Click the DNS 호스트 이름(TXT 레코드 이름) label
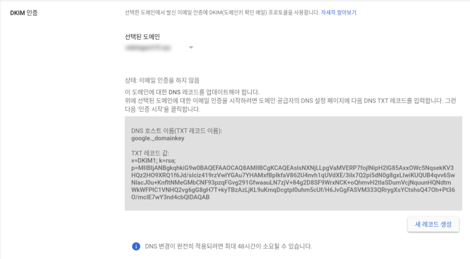This screenshot has width=470, height=259. coord(176,131)
